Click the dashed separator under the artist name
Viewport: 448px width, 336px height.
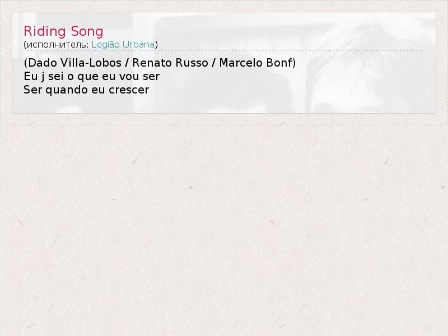pyautogui.click(x=224, y=50)
